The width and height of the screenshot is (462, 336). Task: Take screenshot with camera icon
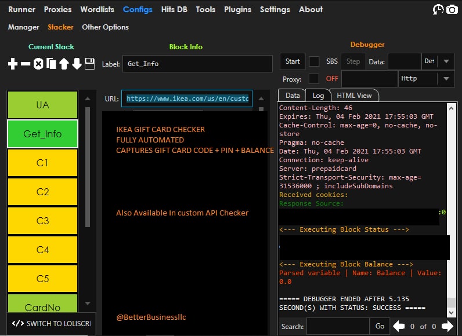click(x=452, y=10)
